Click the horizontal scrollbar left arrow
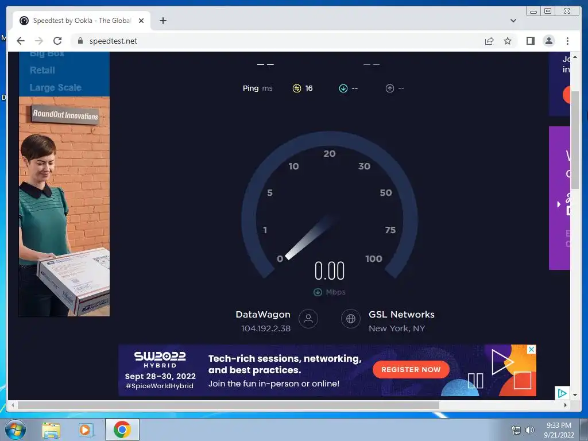The image size is (588, 441). pyautogui.click(x=13, y=405)
